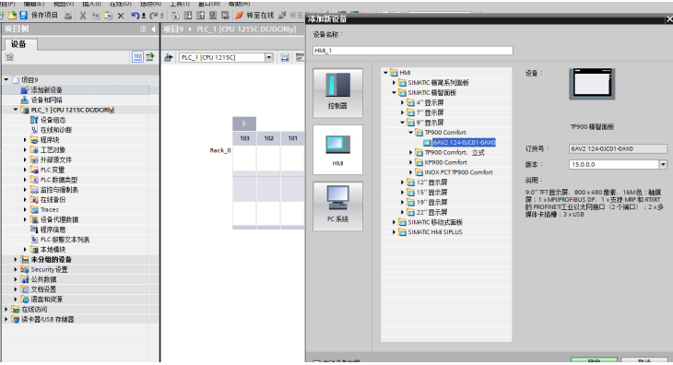This screenshot has height=365, width=673.
Task: Select 控制器 device category button
Action: 337,93
